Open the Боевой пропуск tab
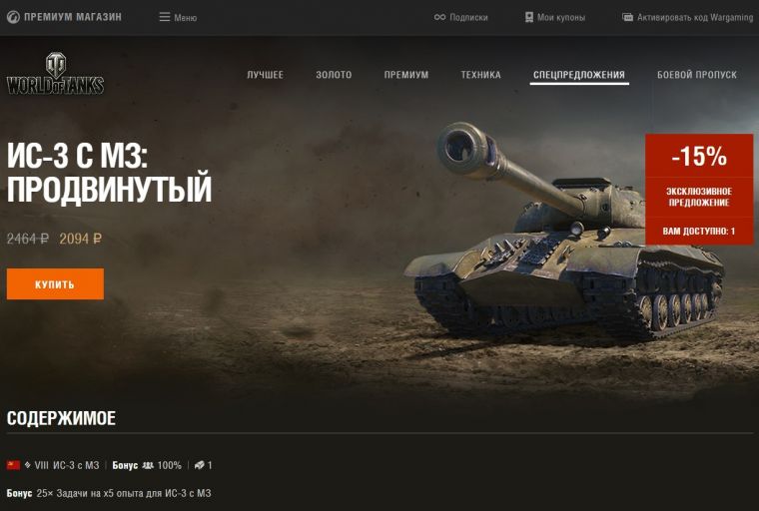759x511 pixels. pos(697,75)
